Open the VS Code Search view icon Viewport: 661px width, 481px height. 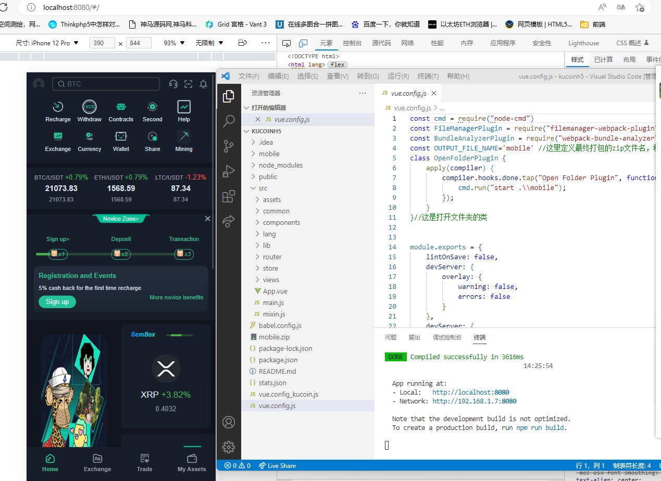coord(229,121)
